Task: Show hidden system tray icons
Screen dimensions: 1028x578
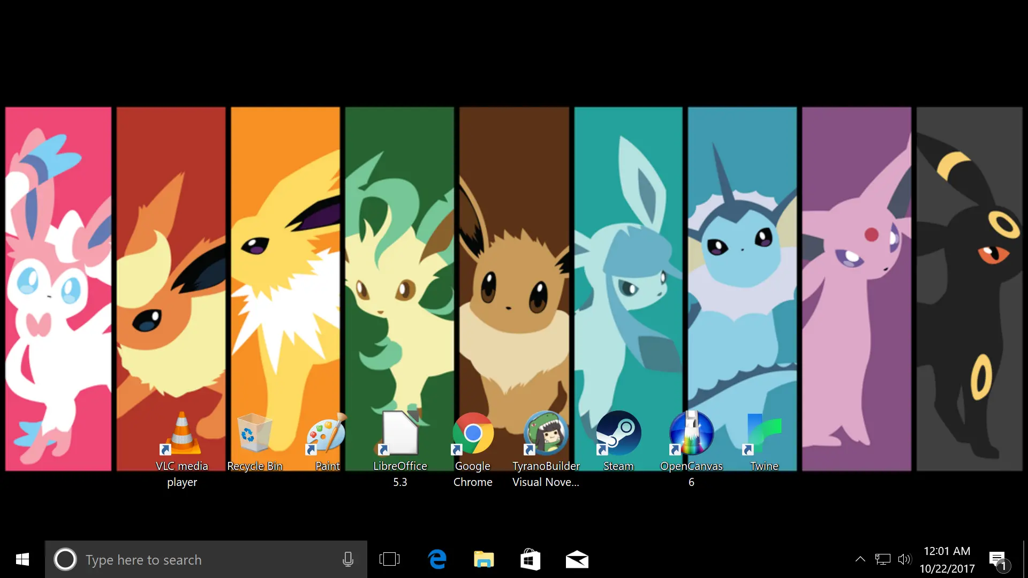Action: (860, 559)
